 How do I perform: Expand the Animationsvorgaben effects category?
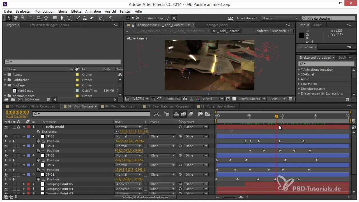click(x=299, y=70)
